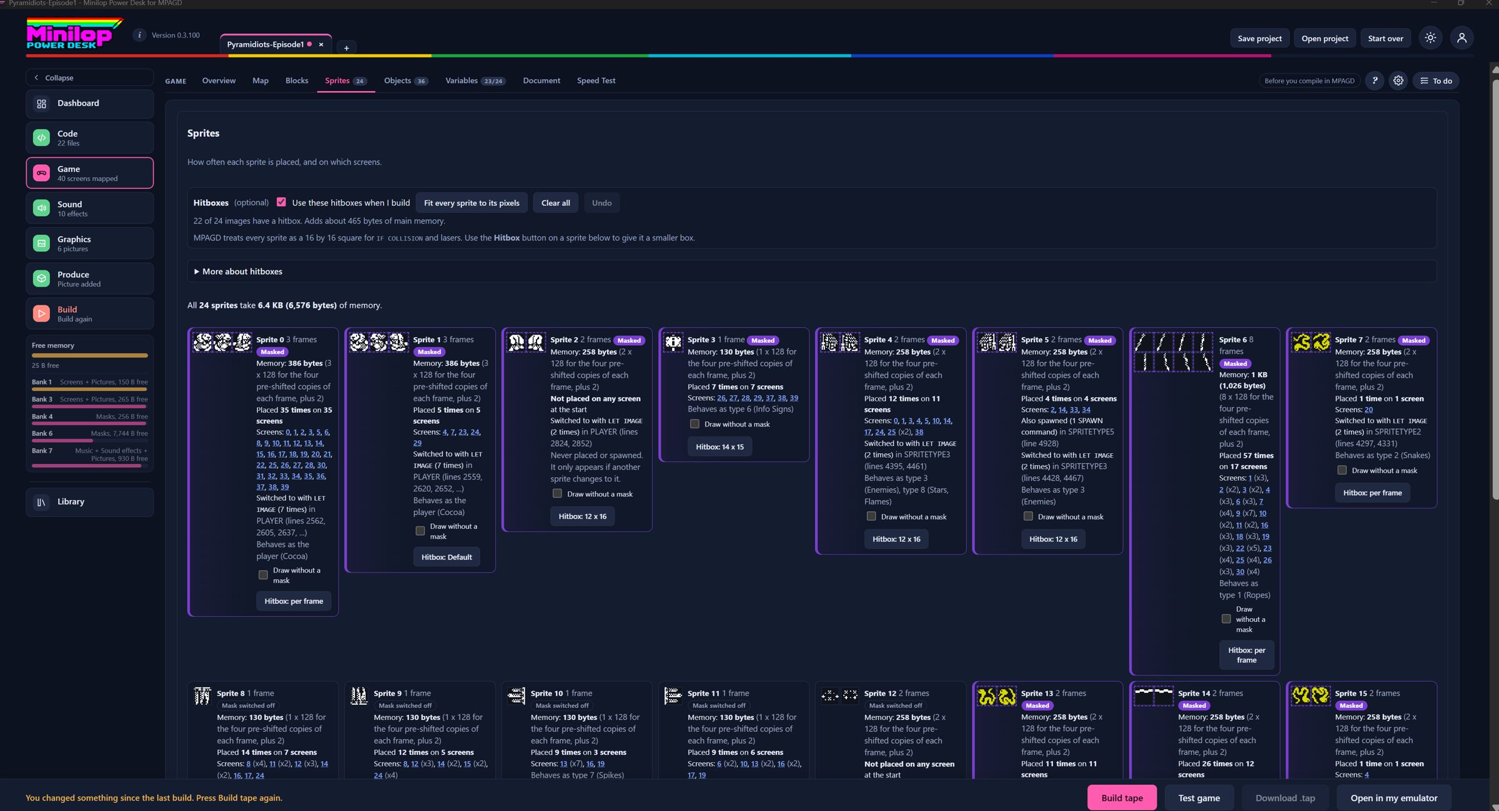Click the Sprite 6 frames thumbnail
This screenshot has height=811, width=1499.
click(1173, 352)
